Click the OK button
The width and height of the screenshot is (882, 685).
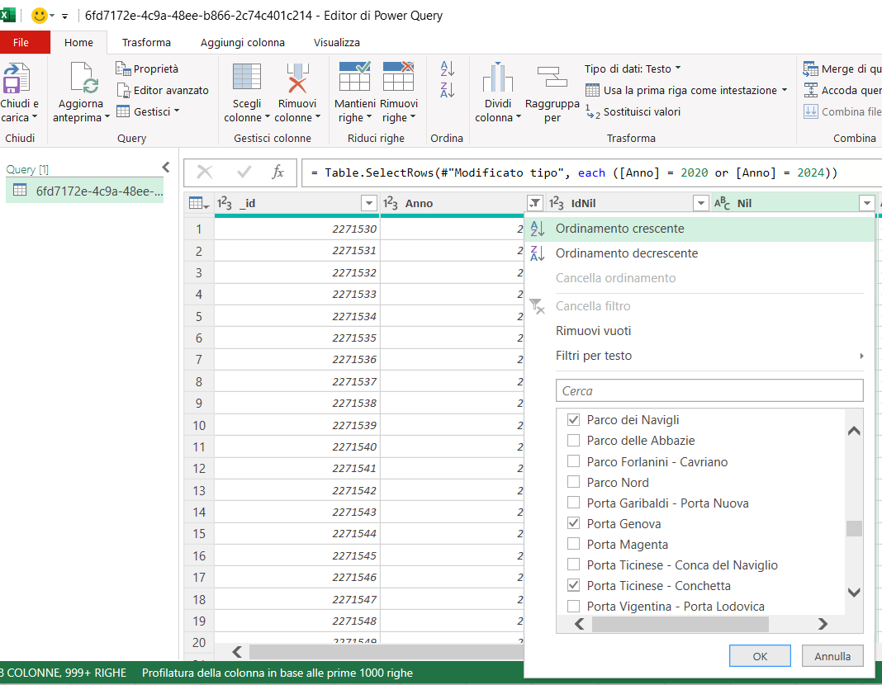[760, 656]
